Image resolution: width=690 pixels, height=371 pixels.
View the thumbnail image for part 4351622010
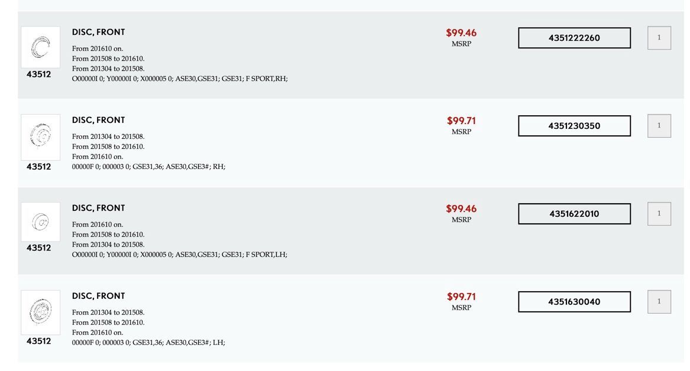(40, 222)
